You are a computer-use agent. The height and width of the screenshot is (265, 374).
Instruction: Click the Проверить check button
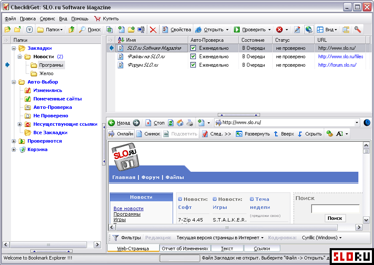coord(249,30)
